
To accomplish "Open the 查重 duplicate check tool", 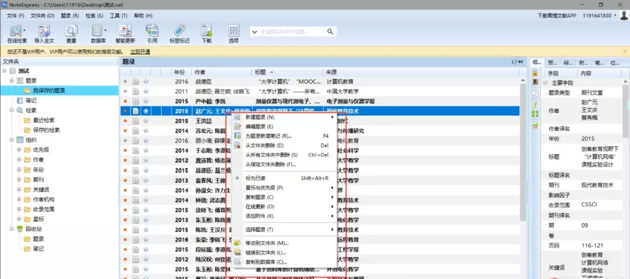I will 71,33.
